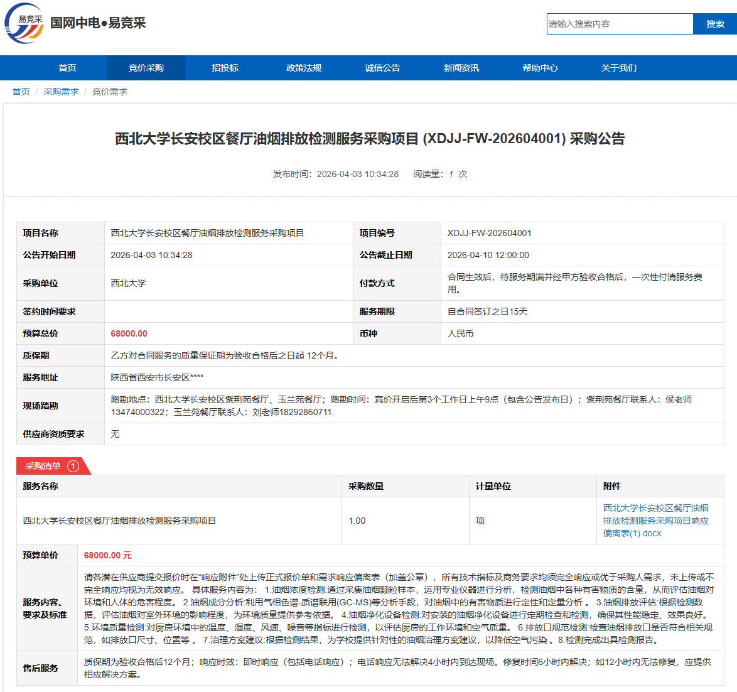The height and width of the screenshot is (692, 737).
Task: Click the 首页 breadcrumb link
Action: (x=21, y=92)
